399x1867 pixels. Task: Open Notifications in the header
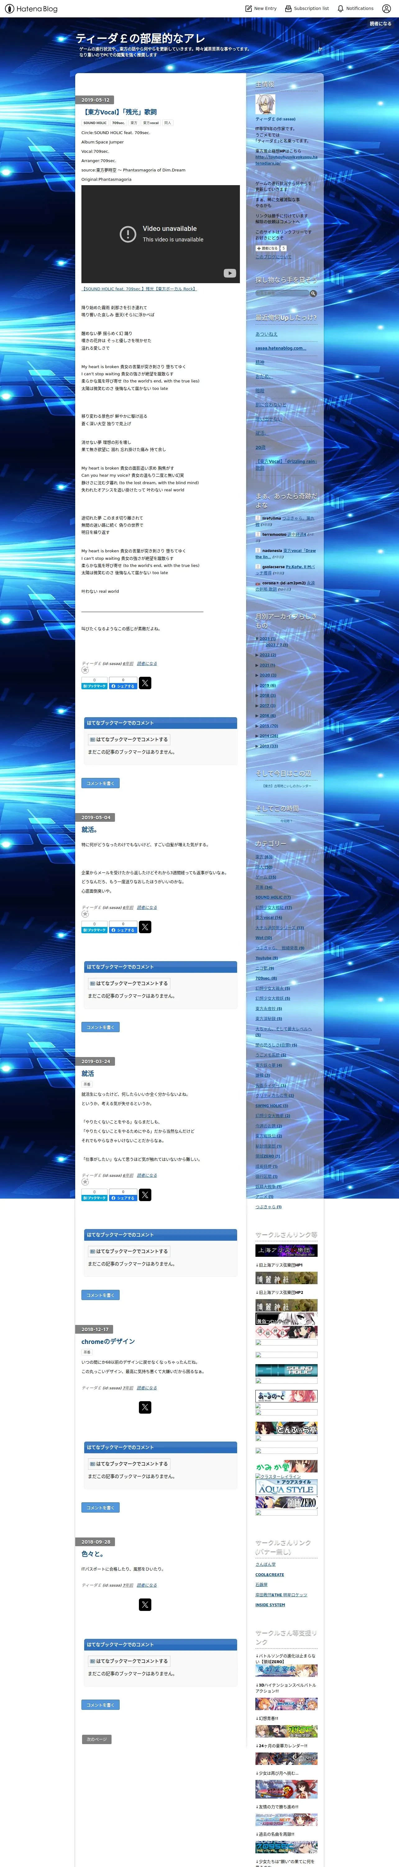355,9
